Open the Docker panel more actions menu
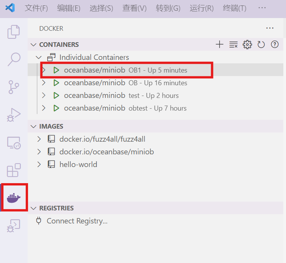The width and height of the screenshot is (286, 263). (x=270, y=28)
